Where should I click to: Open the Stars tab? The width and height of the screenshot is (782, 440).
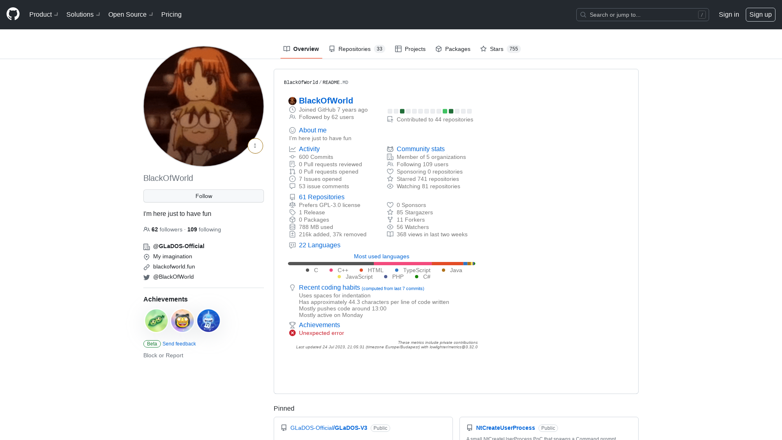coord(500,49)
